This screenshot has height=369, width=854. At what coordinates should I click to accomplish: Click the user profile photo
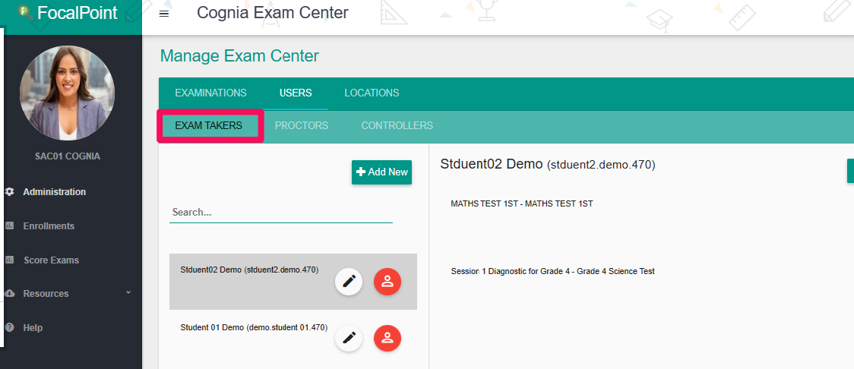(67, 93)
